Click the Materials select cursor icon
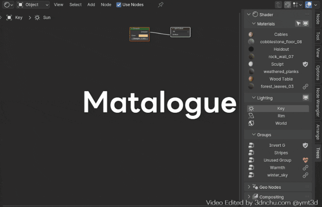This screenshot has width=322, height=207. (x=298, y=23)
